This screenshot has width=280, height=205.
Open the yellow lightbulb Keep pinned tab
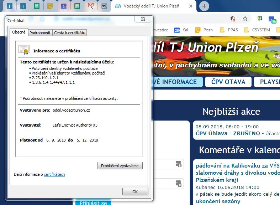[x=50, y=6]
